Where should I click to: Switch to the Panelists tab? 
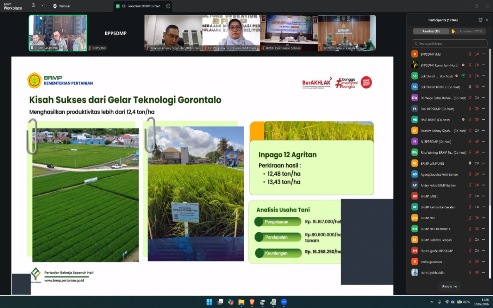point(431,31)
